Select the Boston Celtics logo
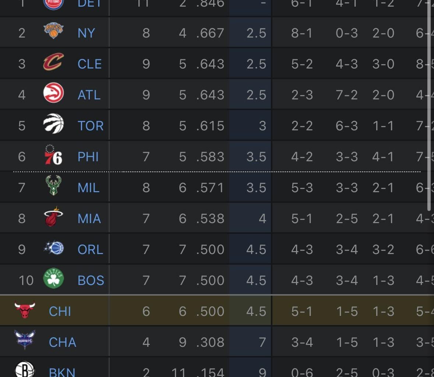 [x=53, y=280]
